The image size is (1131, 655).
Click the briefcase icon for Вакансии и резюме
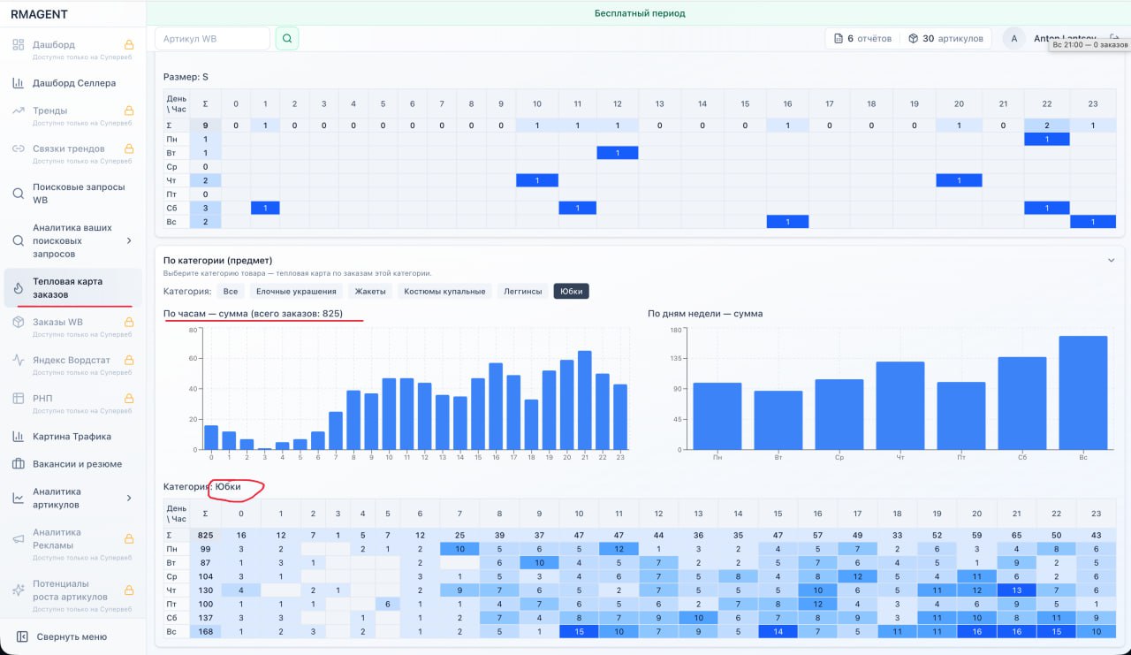(18, 464)
